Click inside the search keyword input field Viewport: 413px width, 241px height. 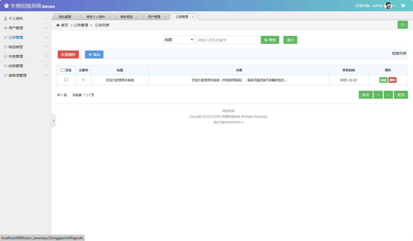(227, 40)
